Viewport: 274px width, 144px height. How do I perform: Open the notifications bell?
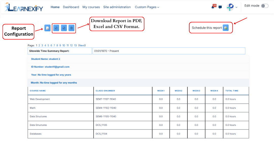[x=213, y=7]
